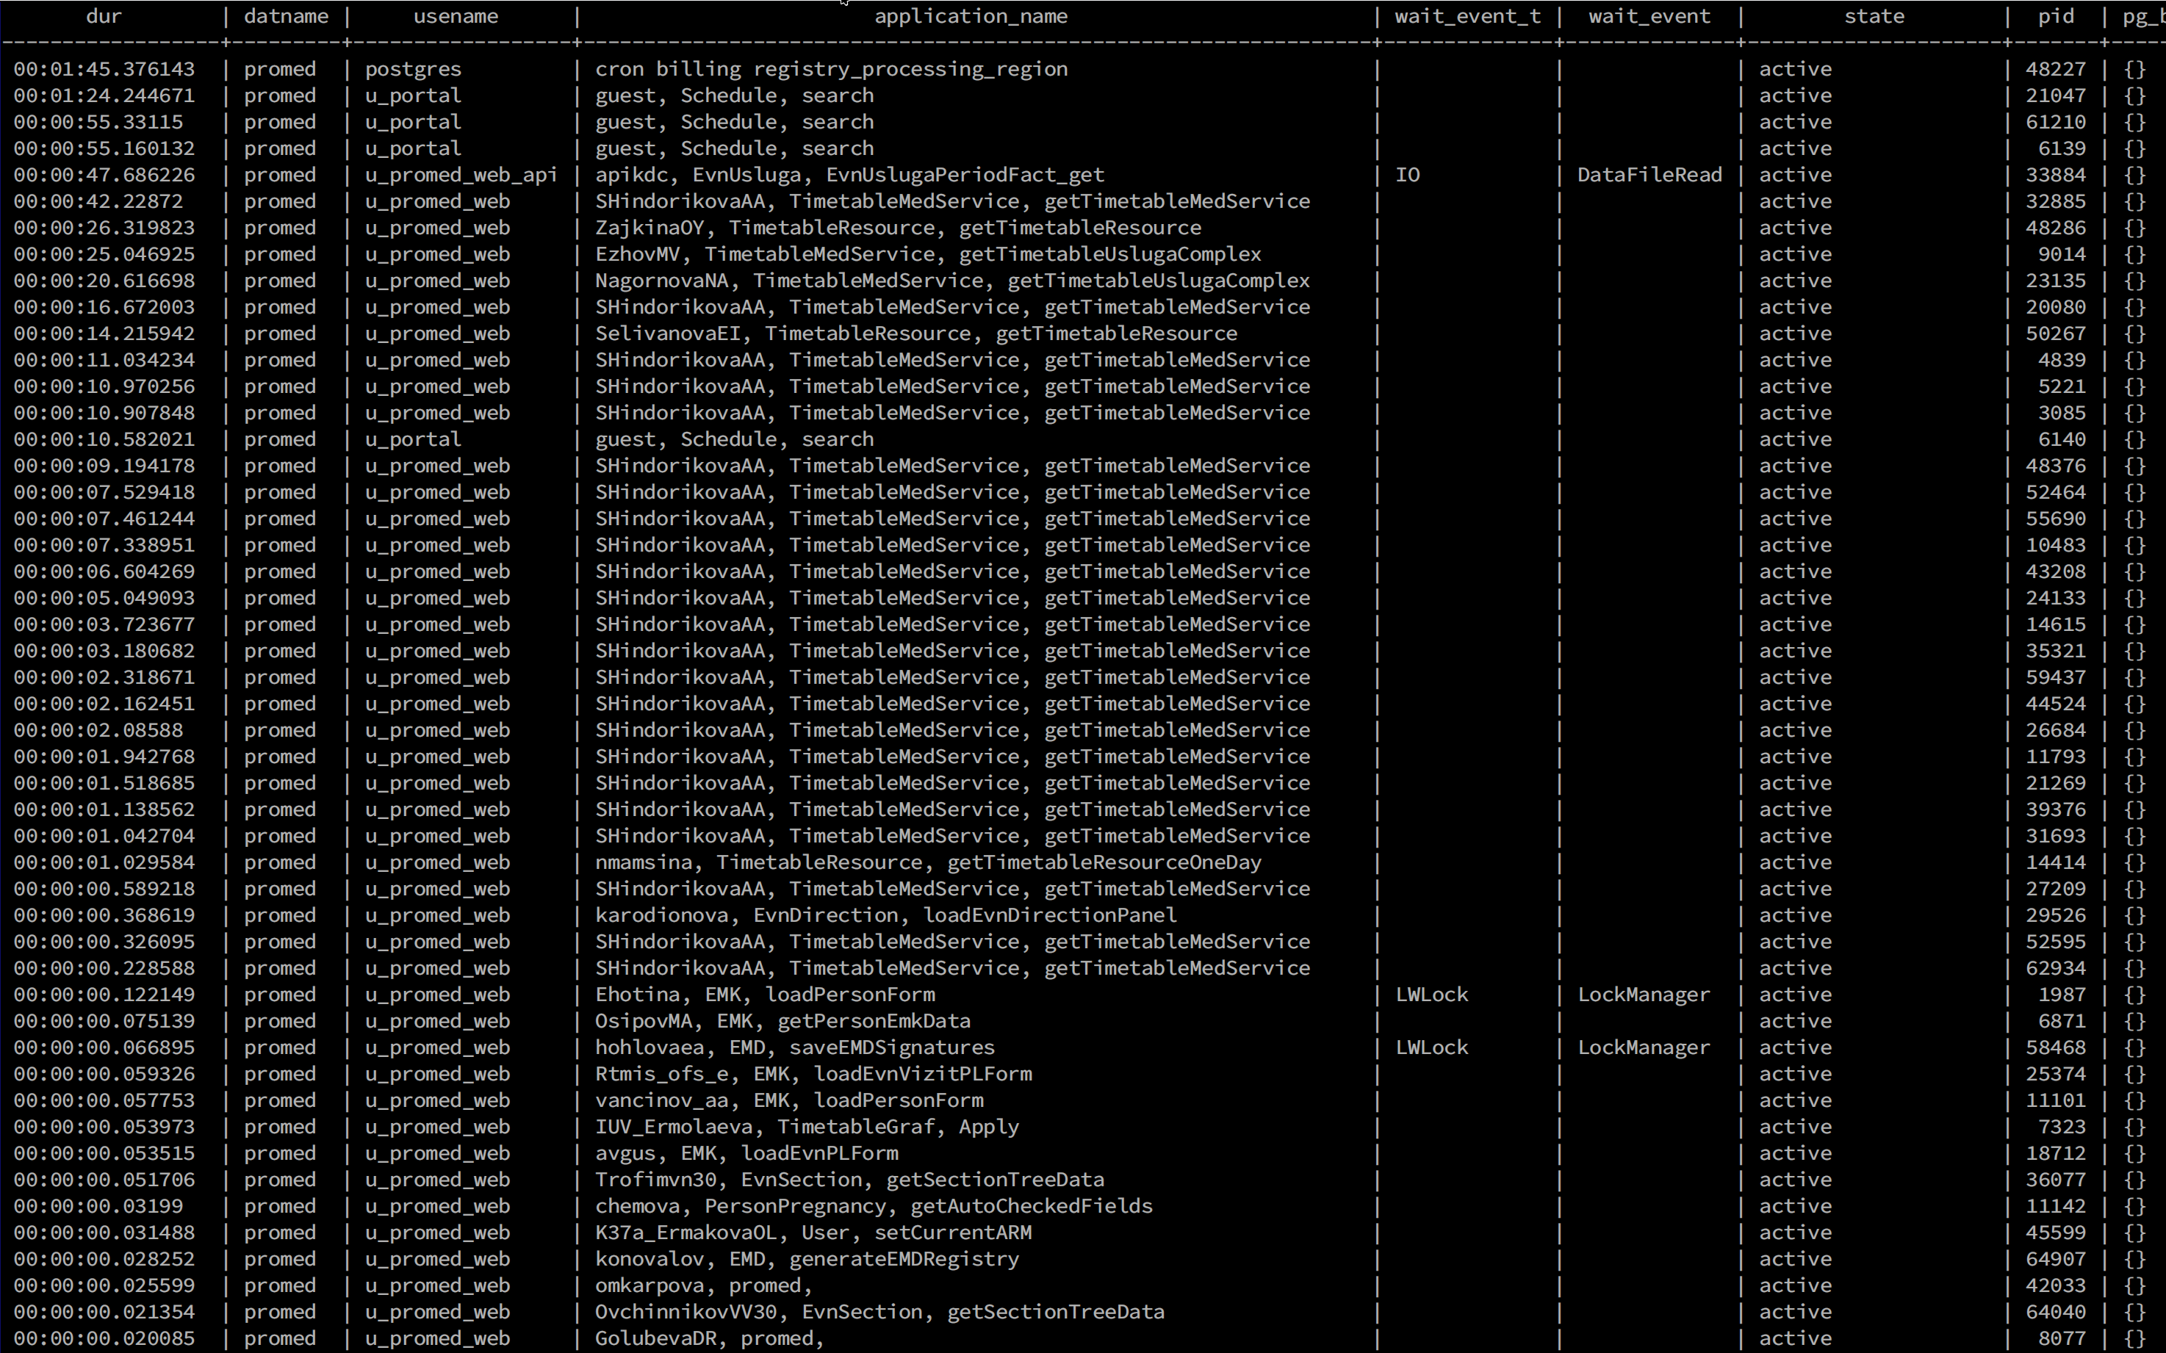Click duration value 00:01:45.376143

104,69
